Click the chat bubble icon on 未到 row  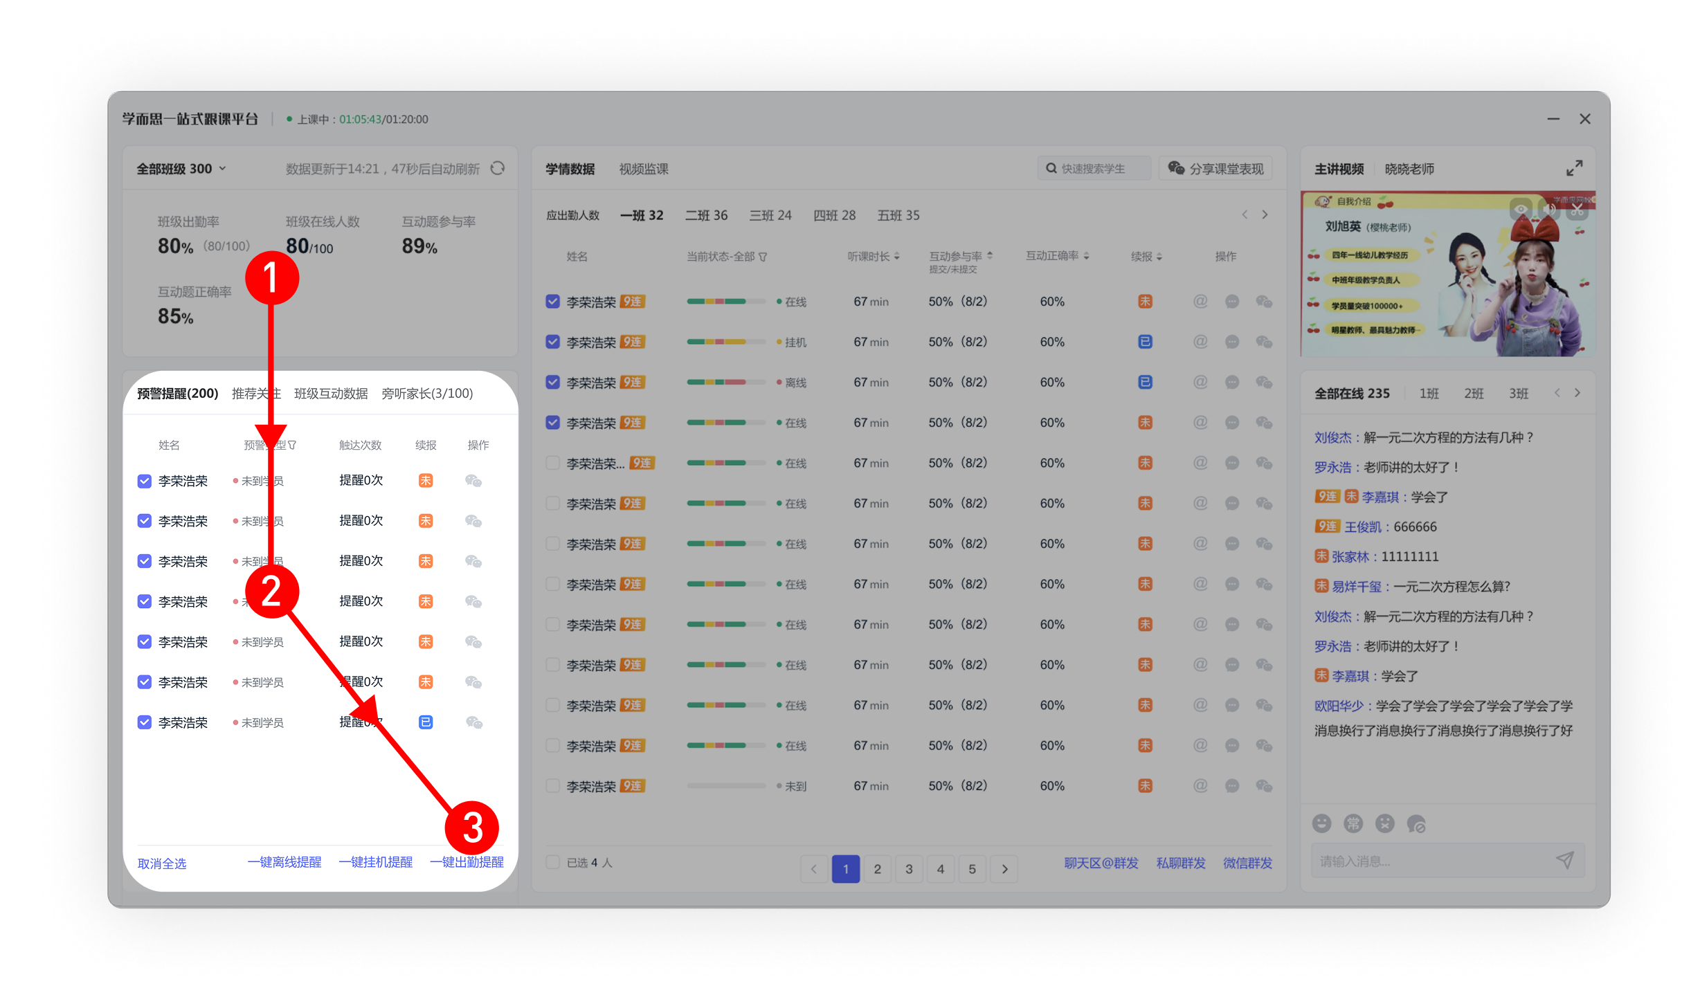[1232, 786]
